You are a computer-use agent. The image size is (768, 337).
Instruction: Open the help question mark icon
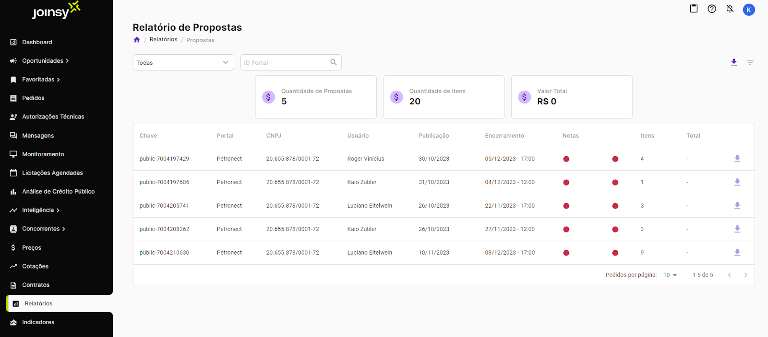click(x=712, y=9)
